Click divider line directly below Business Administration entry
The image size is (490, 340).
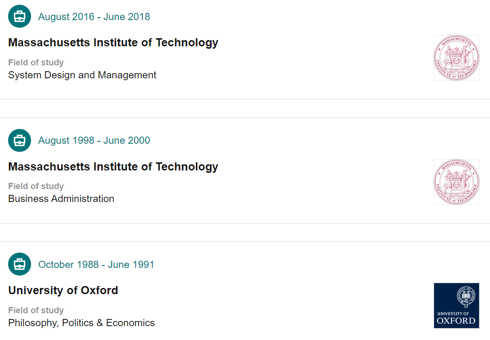point(245,223)
